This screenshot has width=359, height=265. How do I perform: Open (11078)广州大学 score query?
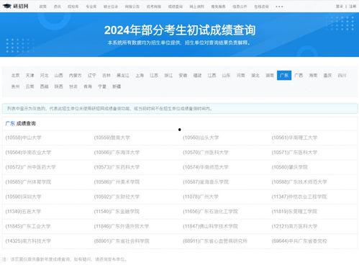click(x=201, y=197)
